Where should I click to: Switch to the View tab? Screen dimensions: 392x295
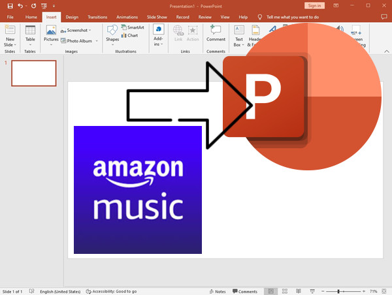tap(225, 17)
